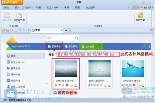The image size is (155, 103).
Task: Click the print preview icon in quick toolbar
Action: 16,30
